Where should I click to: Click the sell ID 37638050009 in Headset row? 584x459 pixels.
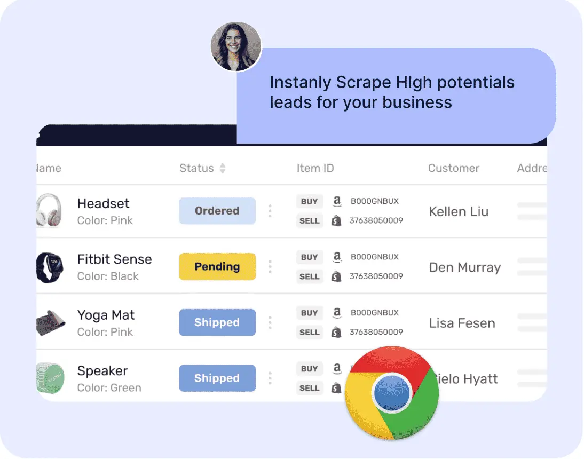[376, 221]
